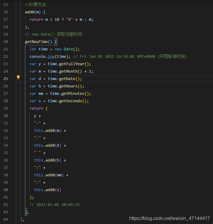This screenshot has height=224, width=213.
Task: Click 'y +' on line 30
Action: point(37,116)
